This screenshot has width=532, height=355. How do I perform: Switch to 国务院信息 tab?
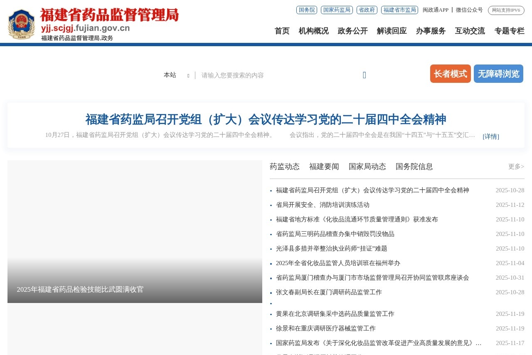[414, 166]
